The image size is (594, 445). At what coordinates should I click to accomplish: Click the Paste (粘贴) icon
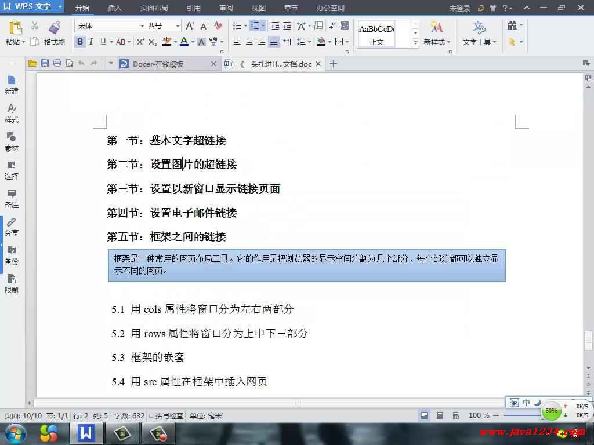[x=15, y=28]
